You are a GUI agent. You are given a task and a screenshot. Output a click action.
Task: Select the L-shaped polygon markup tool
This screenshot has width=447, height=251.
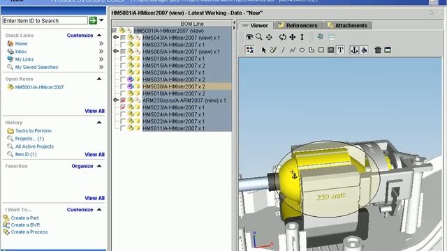(x=312, y=50)
